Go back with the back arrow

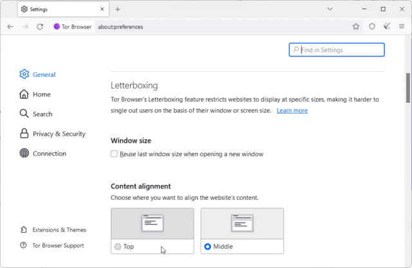pos(10,26)
